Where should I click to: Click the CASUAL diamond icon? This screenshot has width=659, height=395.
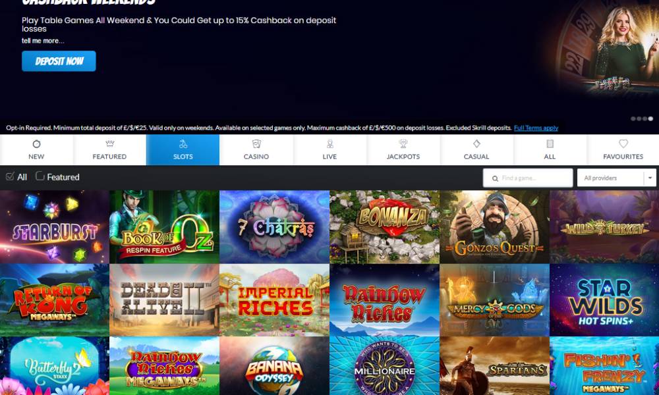476,144
